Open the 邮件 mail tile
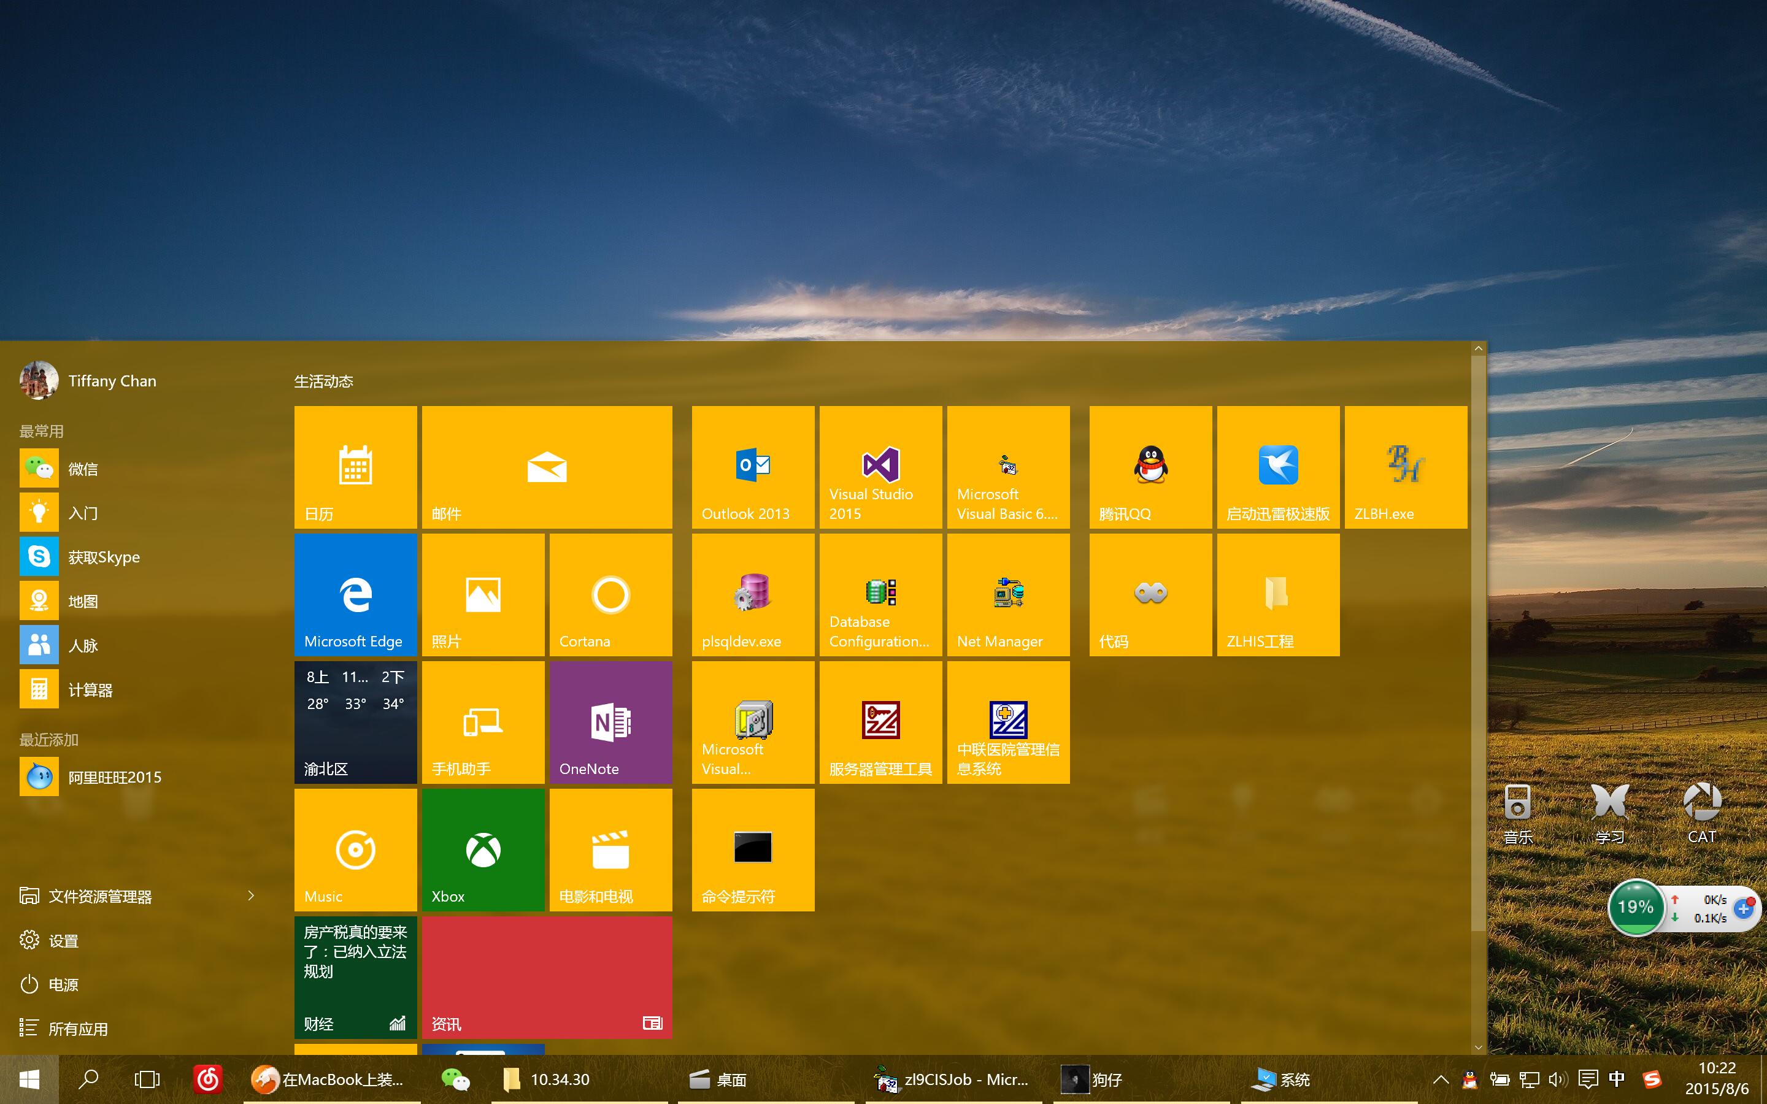 click(547, 467)
